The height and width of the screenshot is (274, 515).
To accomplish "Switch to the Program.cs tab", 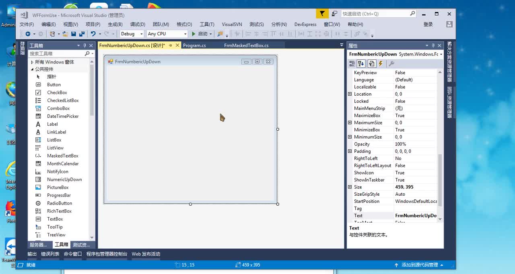I will click(194, 45).
